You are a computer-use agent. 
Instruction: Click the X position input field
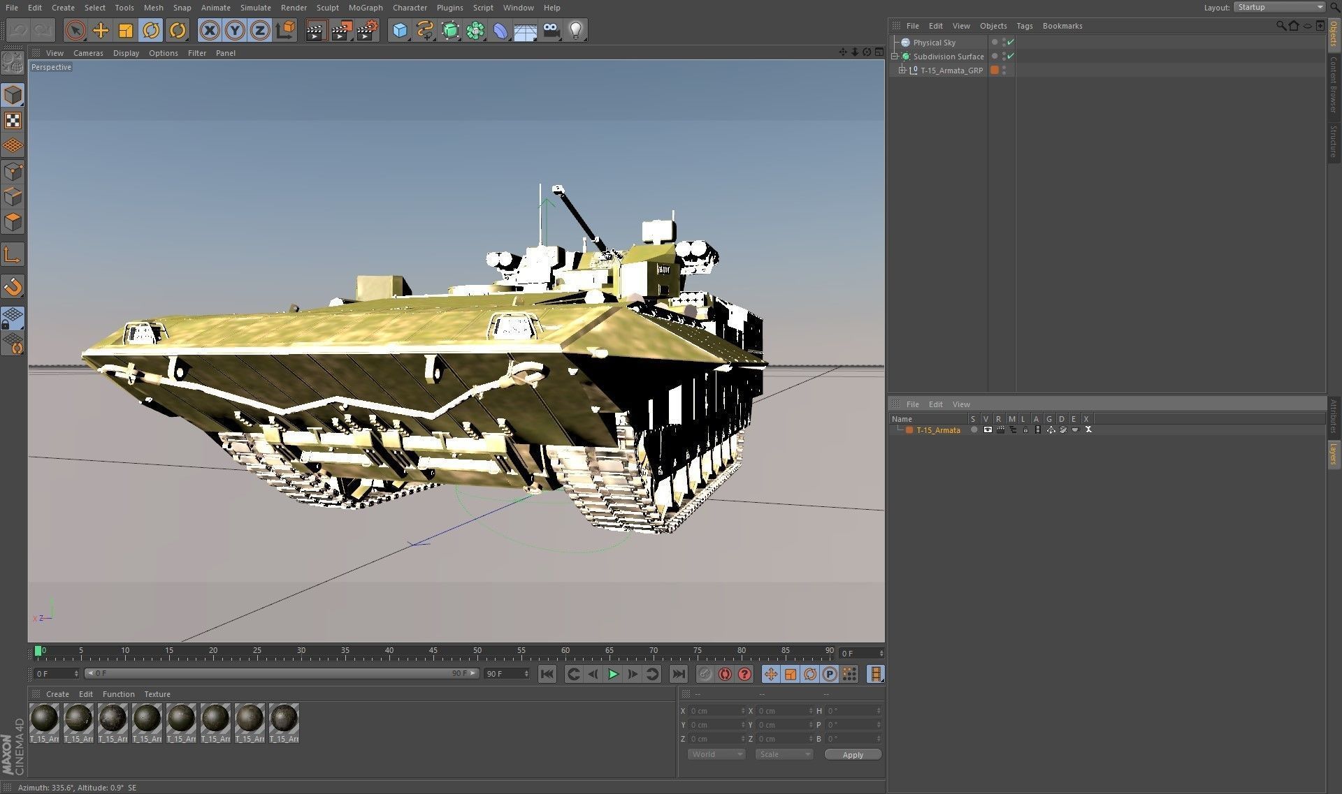click(717, 711)
